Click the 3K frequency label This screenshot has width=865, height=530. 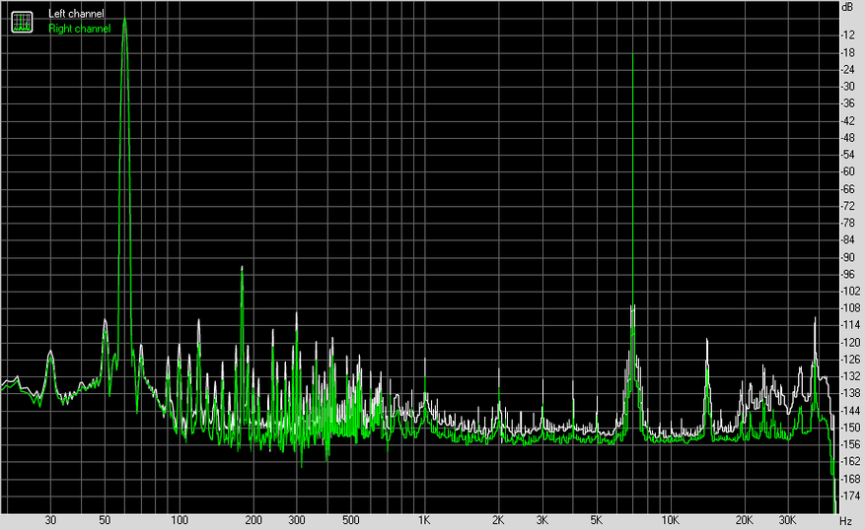coord(542,520)
